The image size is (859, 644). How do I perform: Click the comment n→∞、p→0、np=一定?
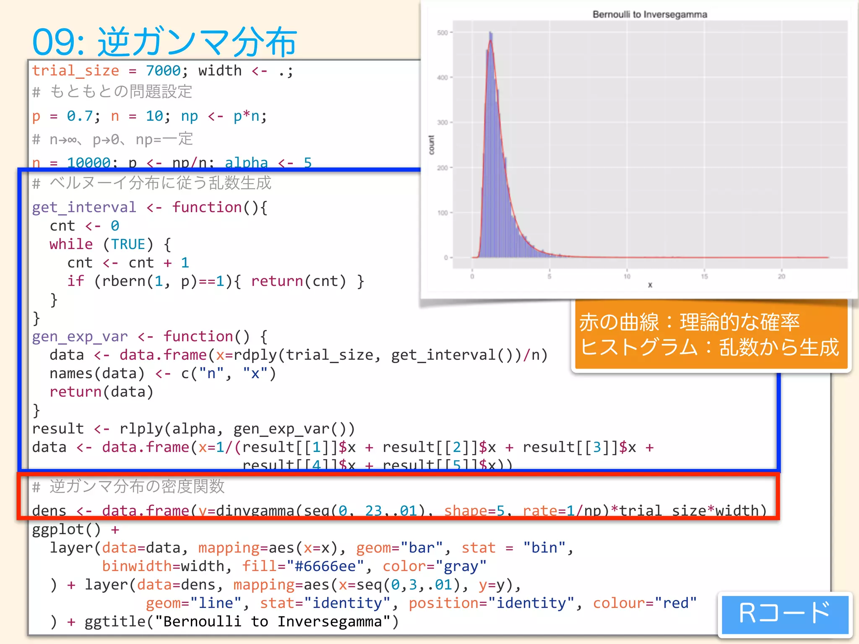(112, 139)
